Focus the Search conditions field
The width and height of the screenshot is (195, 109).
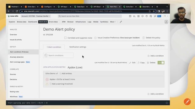[58, 55]
